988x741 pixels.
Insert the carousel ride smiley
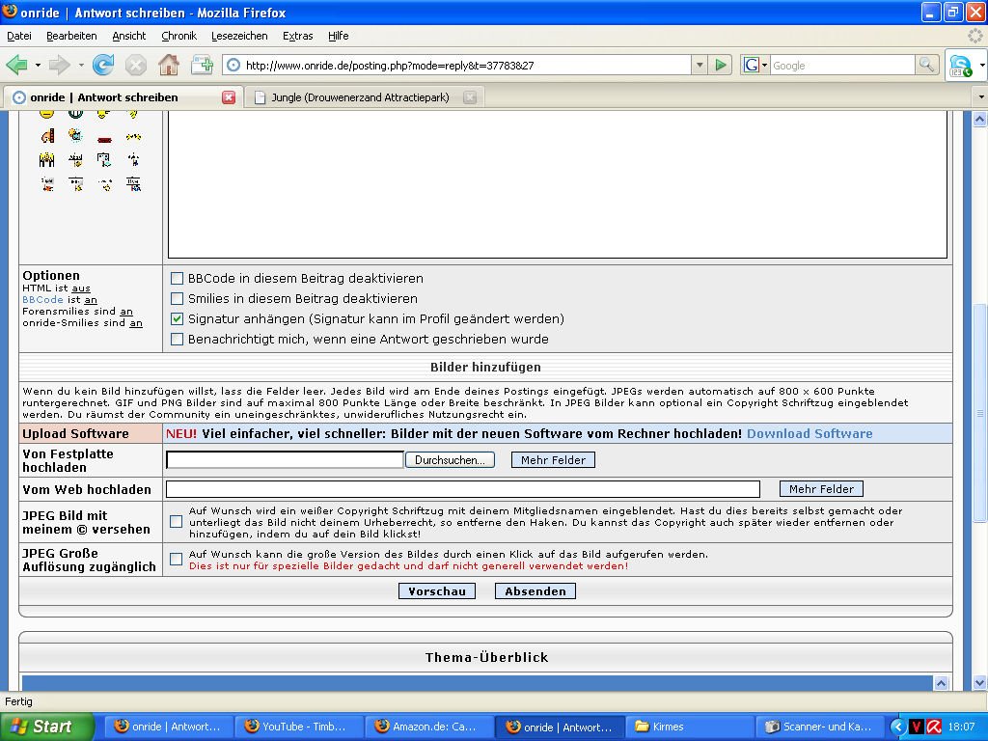[x=46, y=159]
